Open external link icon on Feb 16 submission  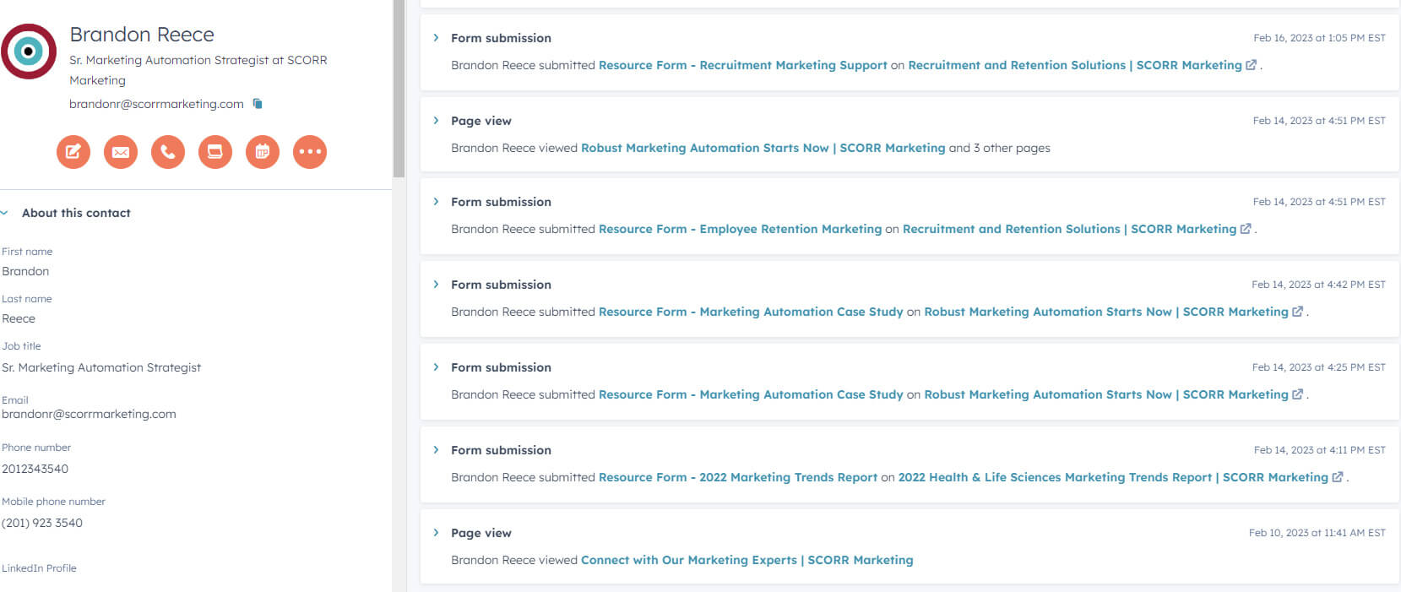(x=1251, y=65)
